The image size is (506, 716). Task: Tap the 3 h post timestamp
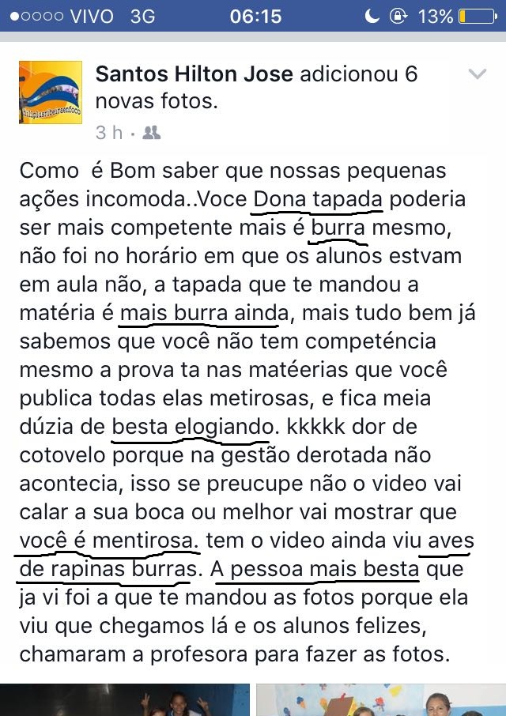pyautogui.click(x=109, y=133)
